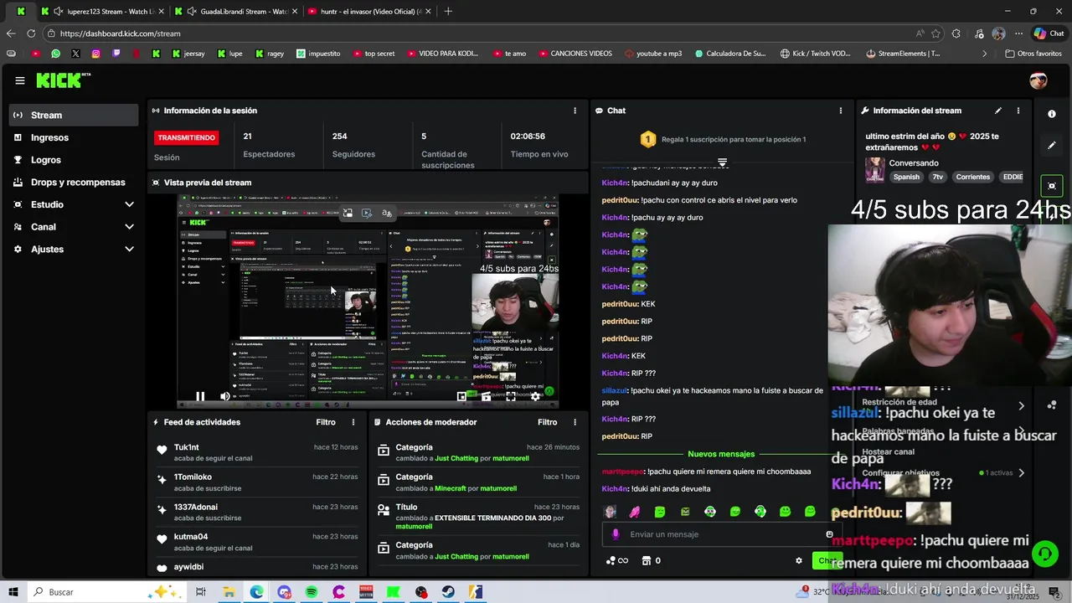1072x603 pixels.
Task: Open stream information panel options menu
Action: (x=1018, y=111)
